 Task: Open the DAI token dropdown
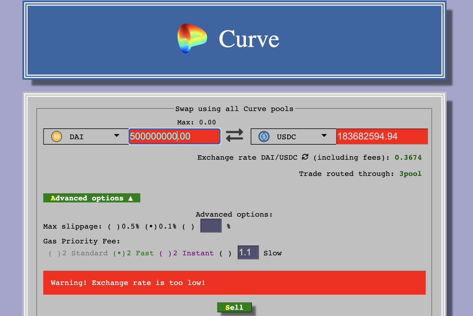pos(86,136)
